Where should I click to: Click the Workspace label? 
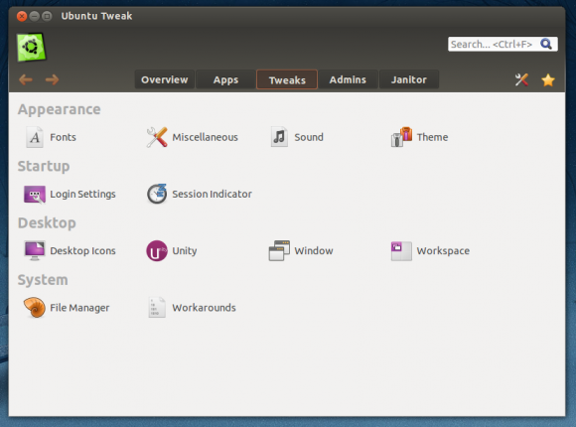pos(443,251)
